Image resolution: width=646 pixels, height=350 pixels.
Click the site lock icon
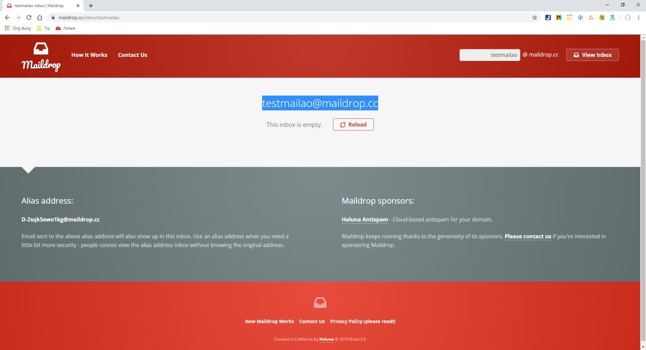tap(53, 18)
